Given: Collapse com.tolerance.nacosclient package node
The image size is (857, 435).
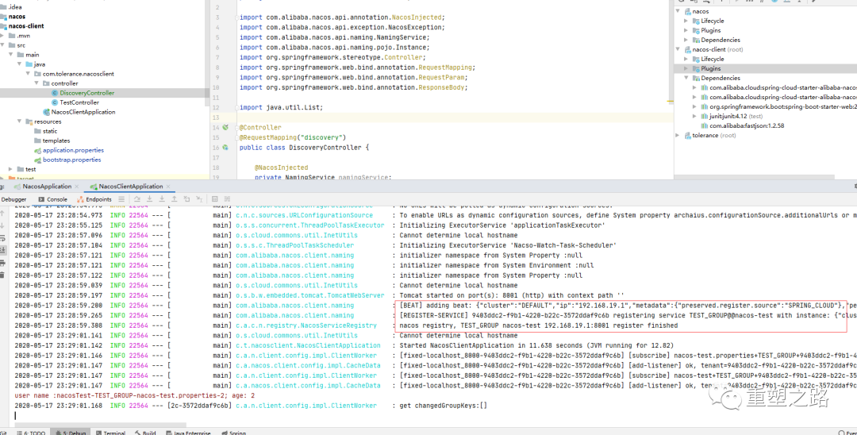Looking at the screenshot, I should click(27, 74).
